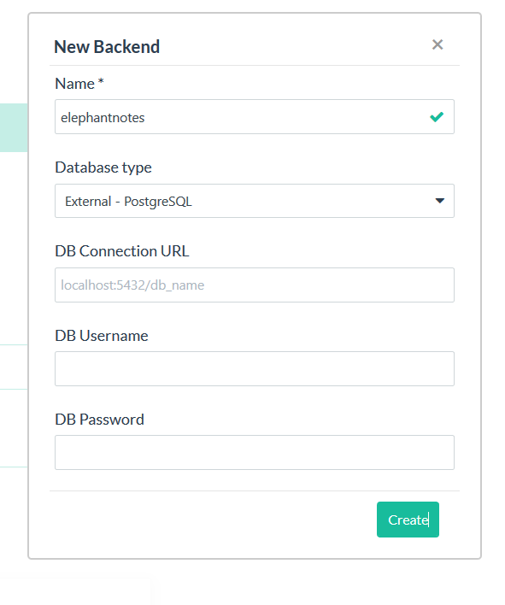Click the New Backend dialog title
The width and height of the screenshot is (505, 605).
107,47
